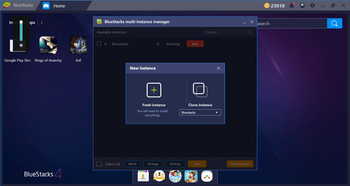
Task: Click the Clone instance label
Action: [200, 105]
